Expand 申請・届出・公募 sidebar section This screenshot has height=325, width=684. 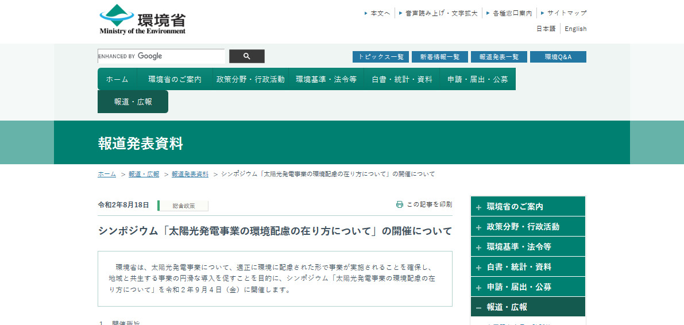(478, 288)
